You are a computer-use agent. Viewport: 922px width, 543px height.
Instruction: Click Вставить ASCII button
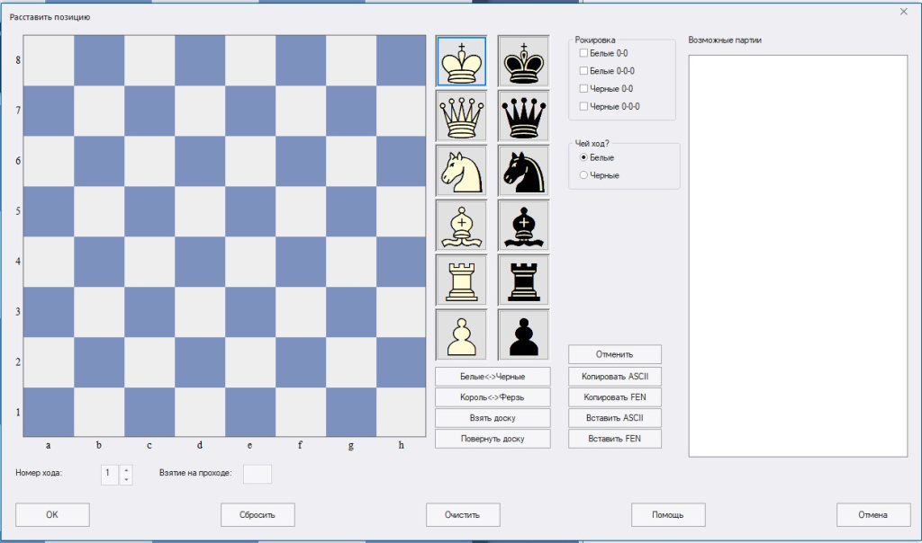point(614,418)
